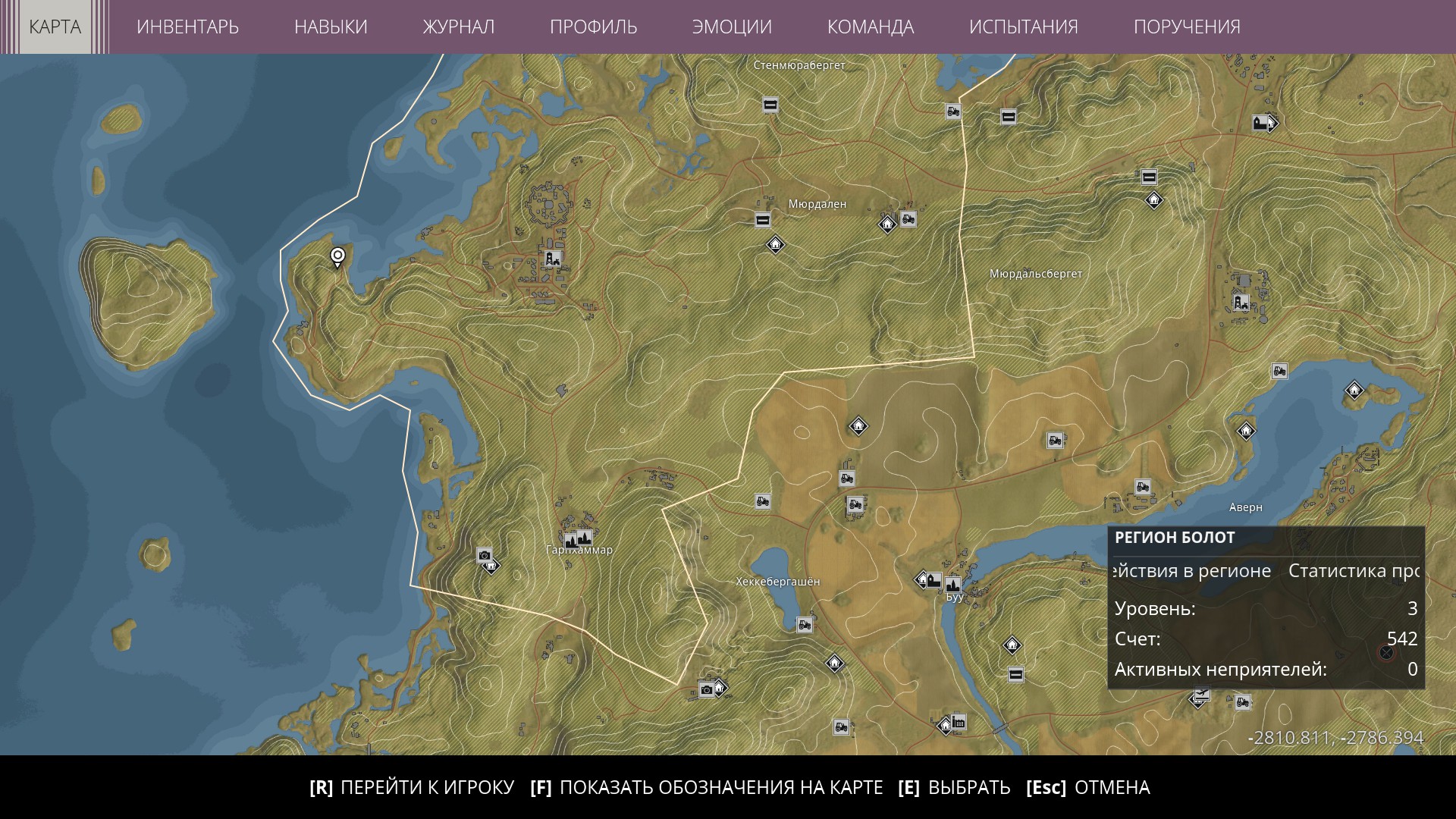Click safe house icon on the lake island

click(x=1354, y=391)
